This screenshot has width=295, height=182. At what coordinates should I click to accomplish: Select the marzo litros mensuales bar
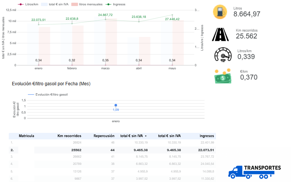111,42
